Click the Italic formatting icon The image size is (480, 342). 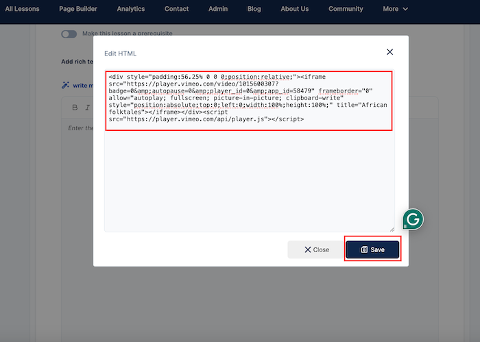coord(88,108)
